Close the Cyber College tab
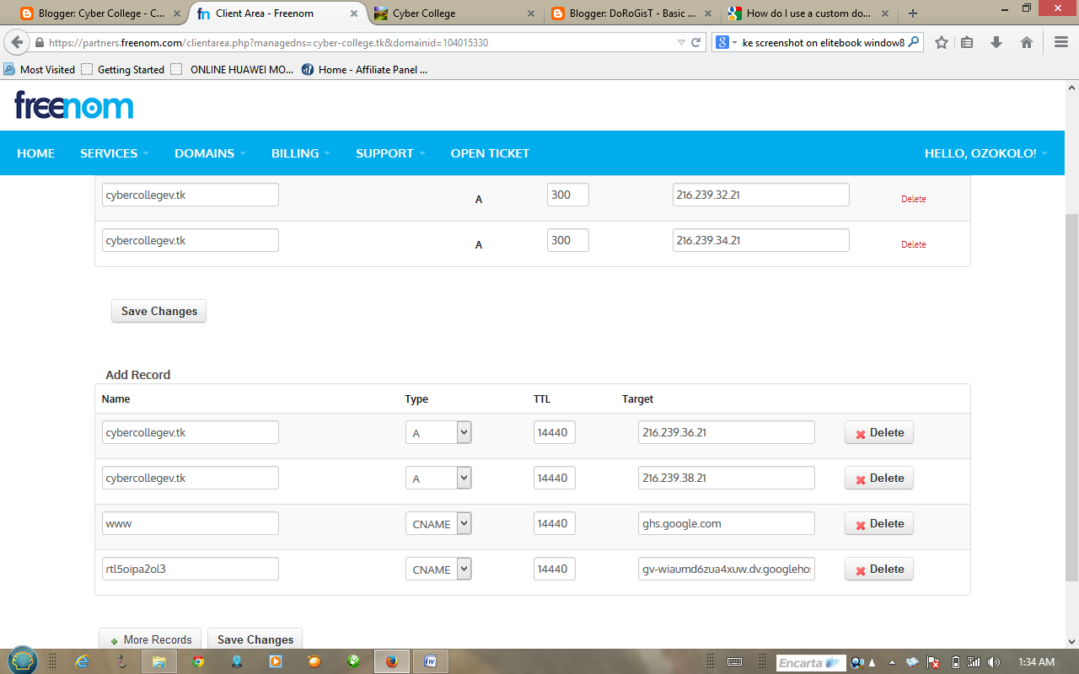This screenshot has height=674, width=1079. pos(530,13)
